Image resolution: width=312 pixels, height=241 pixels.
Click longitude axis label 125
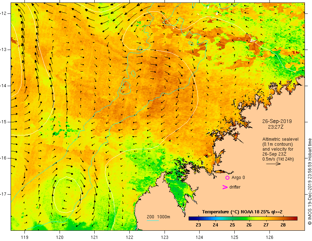pos(235,237)
